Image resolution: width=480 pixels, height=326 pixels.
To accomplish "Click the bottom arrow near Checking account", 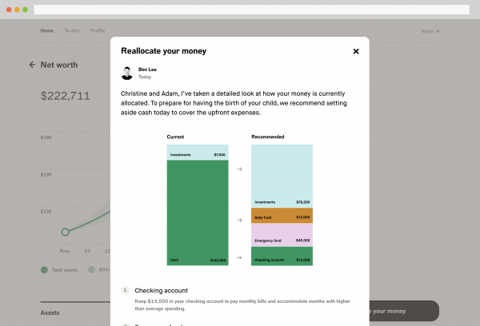I will 239,258.
